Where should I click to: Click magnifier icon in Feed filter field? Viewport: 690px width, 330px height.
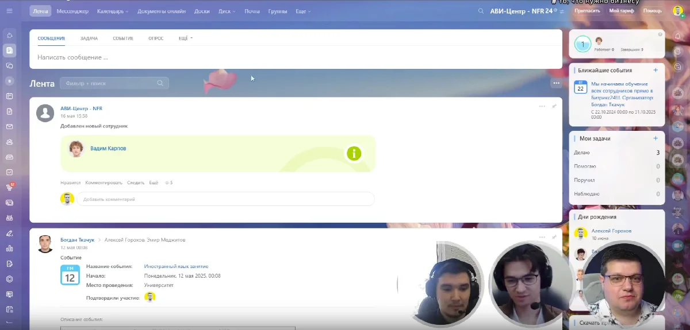[x=160, y=83]
